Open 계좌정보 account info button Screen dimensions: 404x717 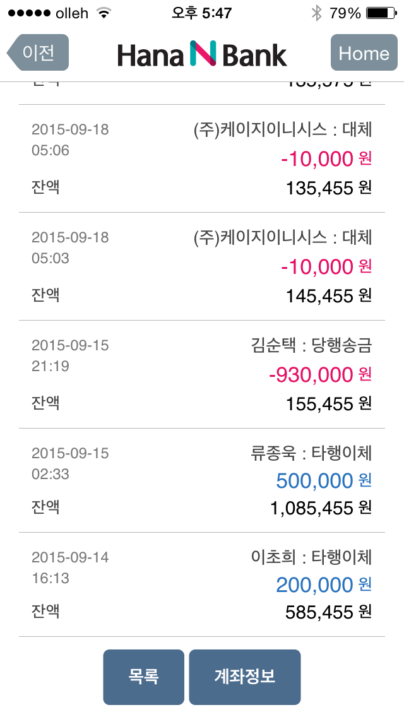(245, 677)
